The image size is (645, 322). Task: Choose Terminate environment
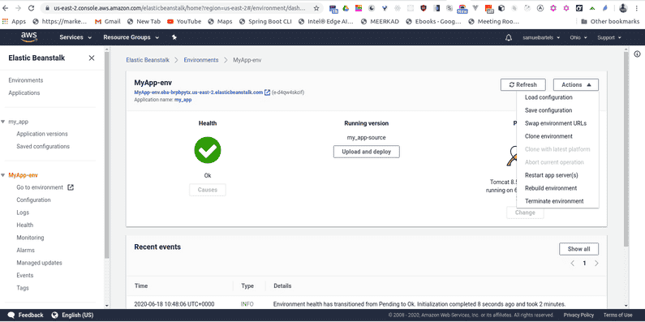554,201
